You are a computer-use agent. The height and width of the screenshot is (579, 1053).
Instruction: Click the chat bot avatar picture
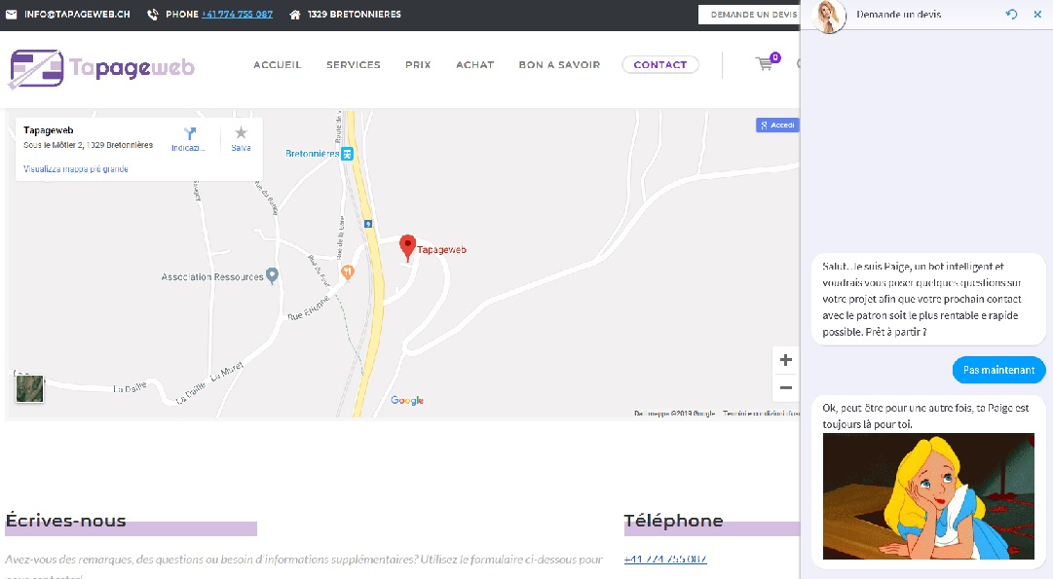click(x=829, y=17)
